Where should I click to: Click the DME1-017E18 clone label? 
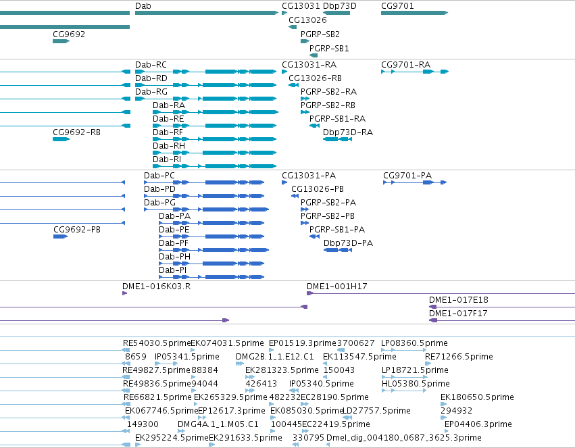click(x=459, y=300)
